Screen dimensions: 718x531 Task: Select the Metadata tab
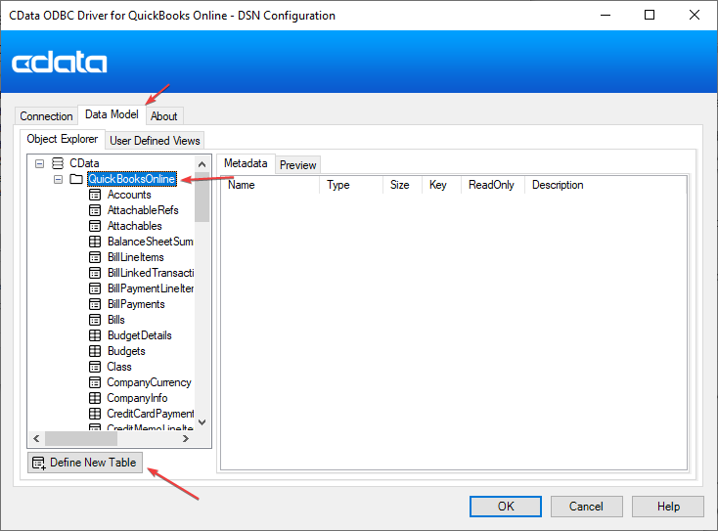tap(246, 163)
